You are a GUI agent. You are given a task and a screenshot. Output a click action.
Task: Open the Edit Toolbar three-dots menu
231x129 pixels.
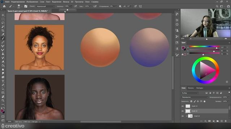click(3, 104)
